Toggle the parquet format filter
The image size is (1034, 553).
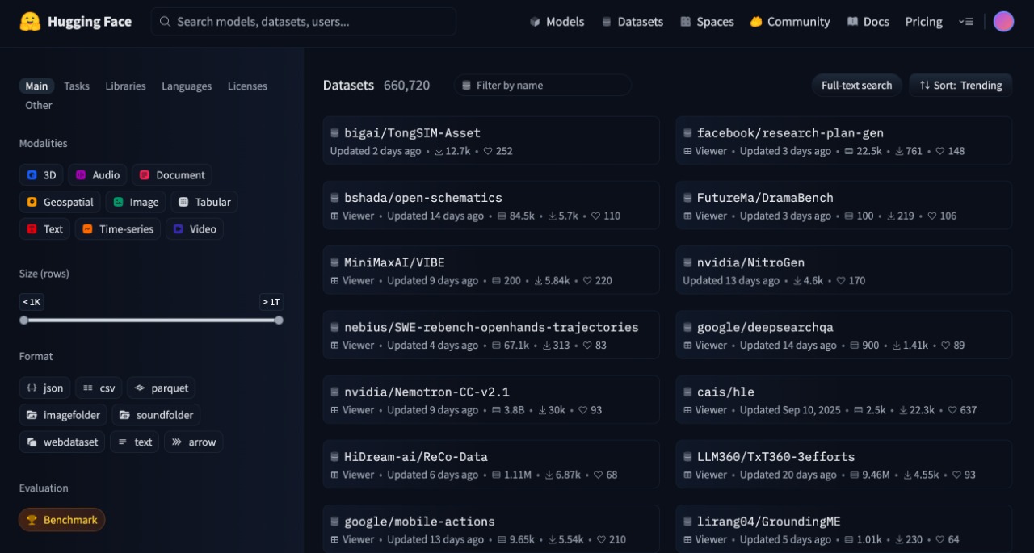(x=161, y=388)
